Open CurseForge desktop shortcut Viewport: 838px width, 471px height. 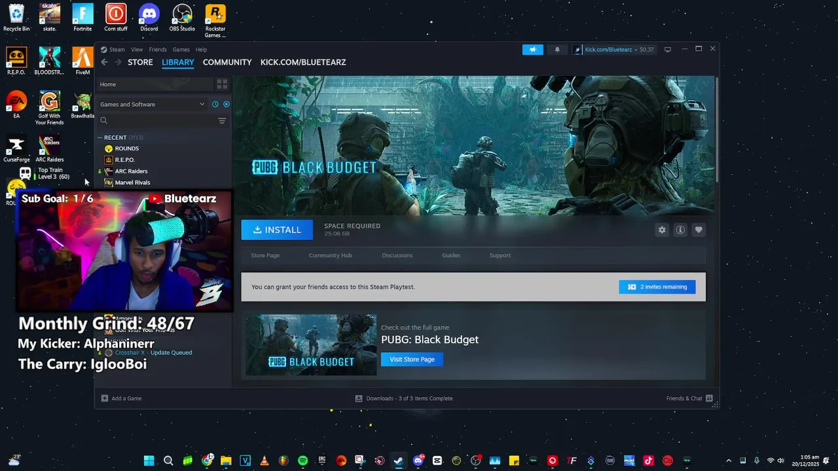(16, 148)
